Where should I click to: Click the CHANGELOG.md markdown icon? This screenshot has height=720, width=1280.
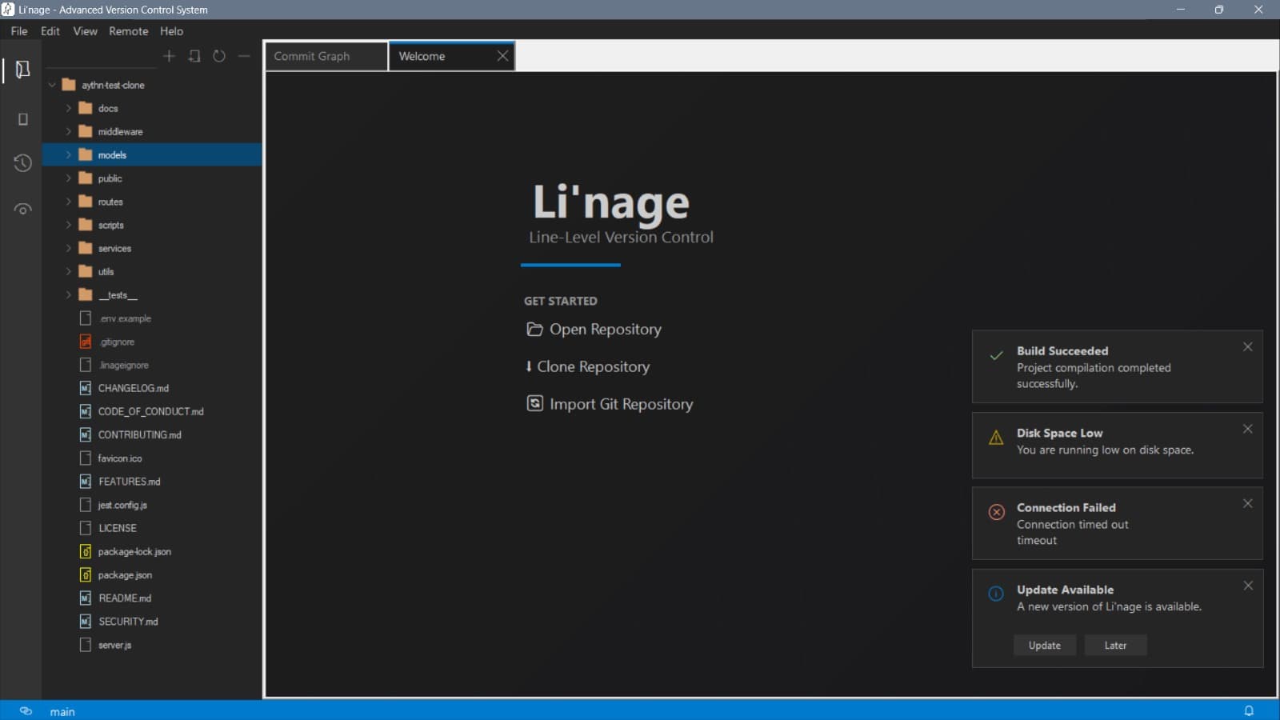86,388
